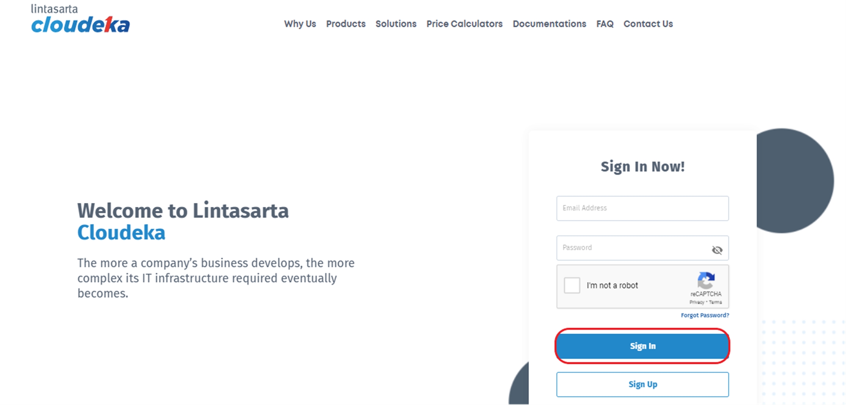Open Contact Us page
This screenshot has width=846, height=405.
[648, 24]
